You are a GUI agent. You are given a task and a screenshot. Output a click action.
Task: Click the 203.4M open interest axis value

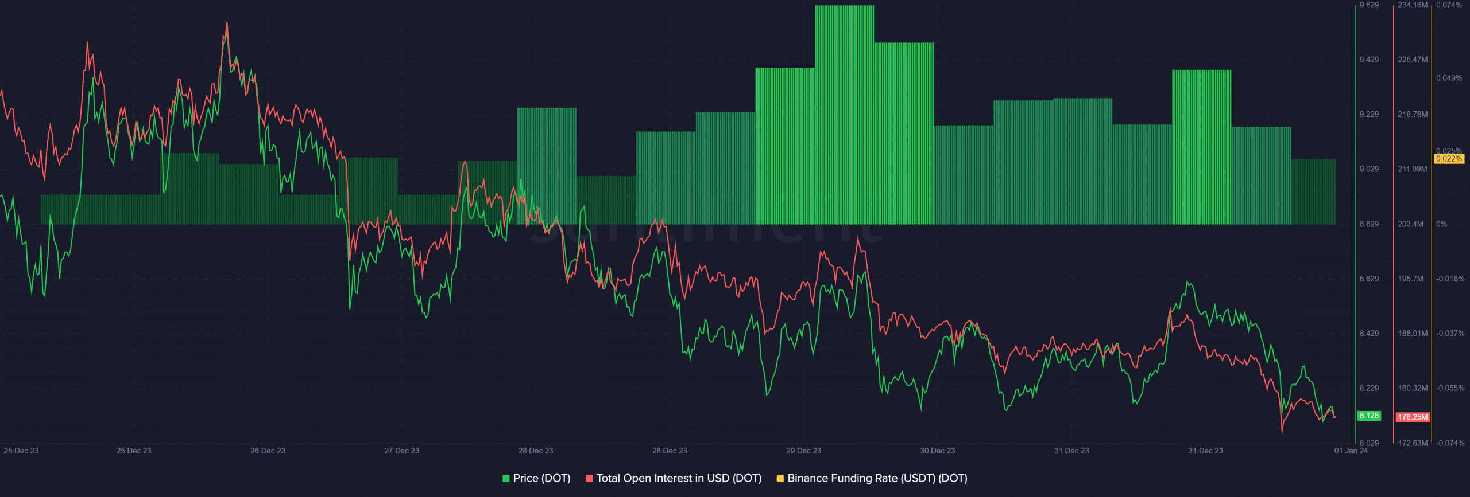(x=1411, y=224)
